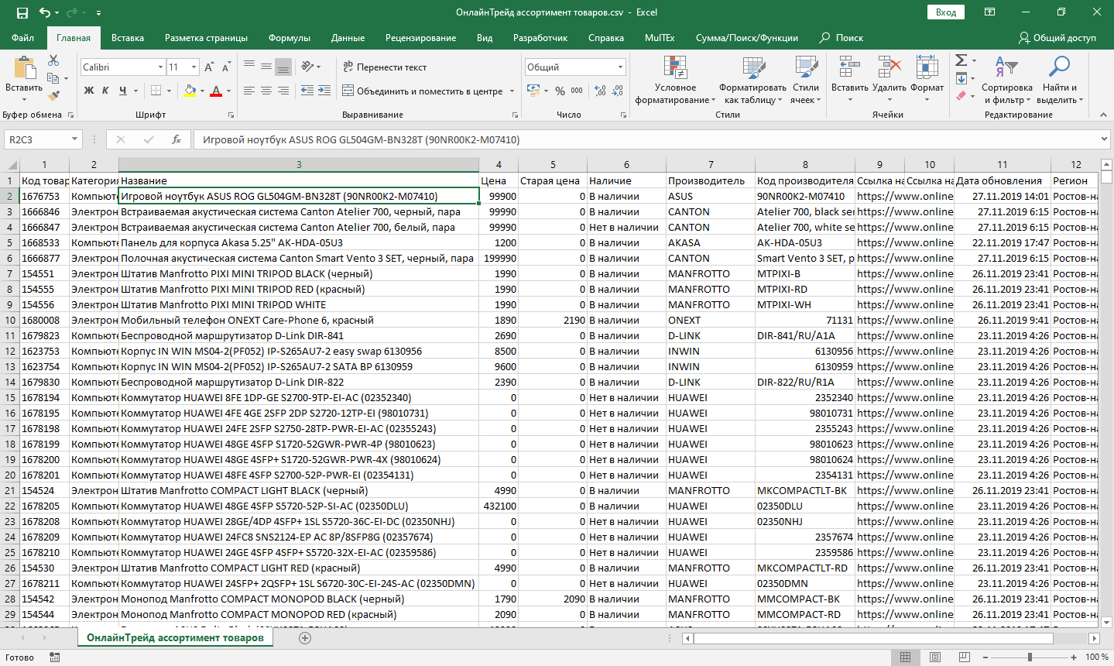Open Условное форматирование icon

(x=675, y=68)
